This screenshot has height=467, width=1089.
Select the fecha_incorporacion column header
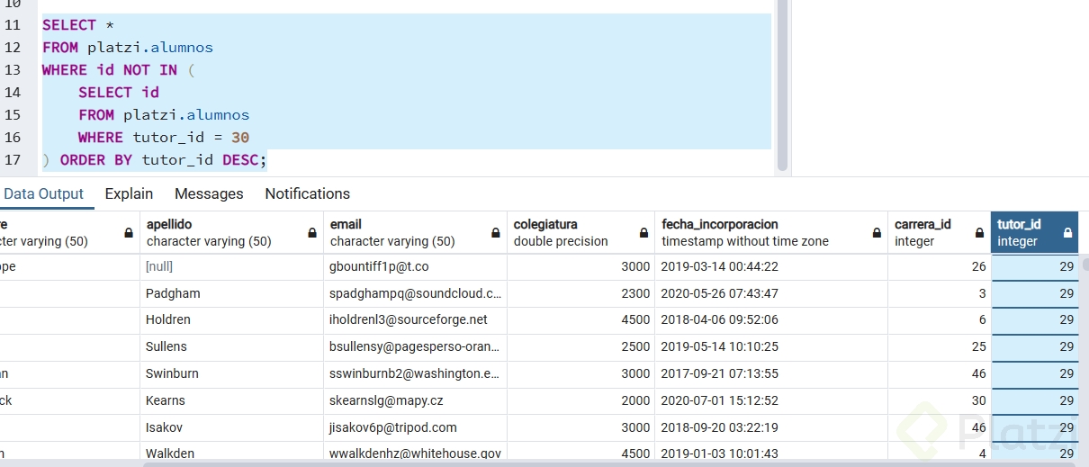[x=772, y=232]
